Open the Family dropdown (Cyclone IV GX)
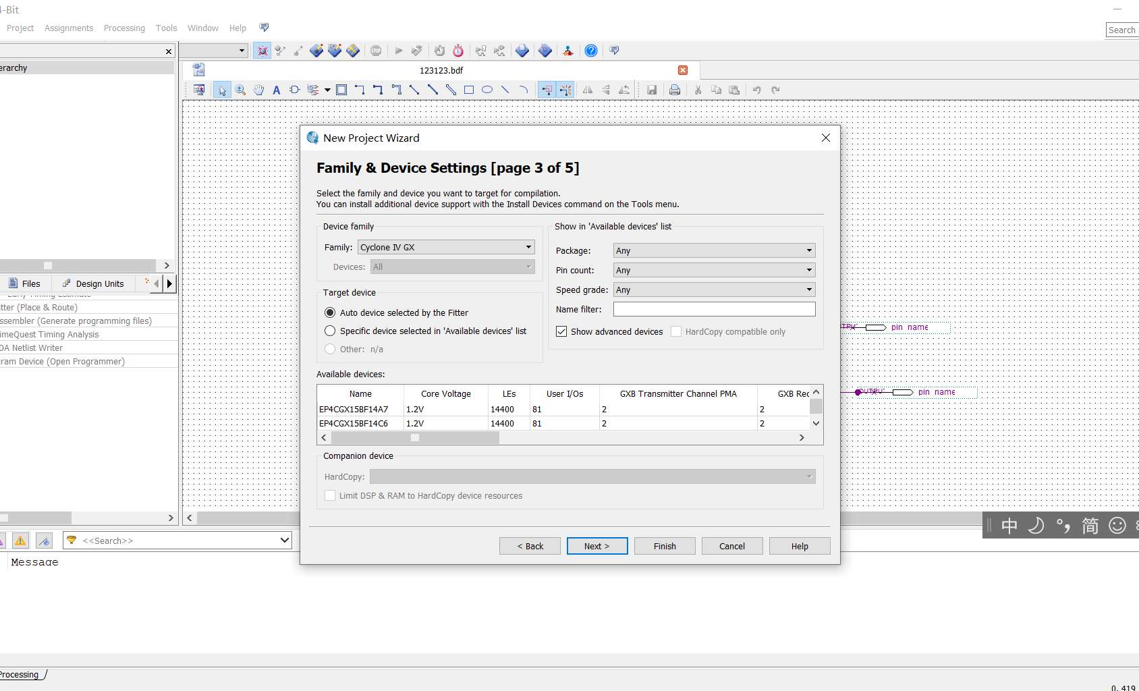This screenshot has height=691, width=1139. pos(446,247)
